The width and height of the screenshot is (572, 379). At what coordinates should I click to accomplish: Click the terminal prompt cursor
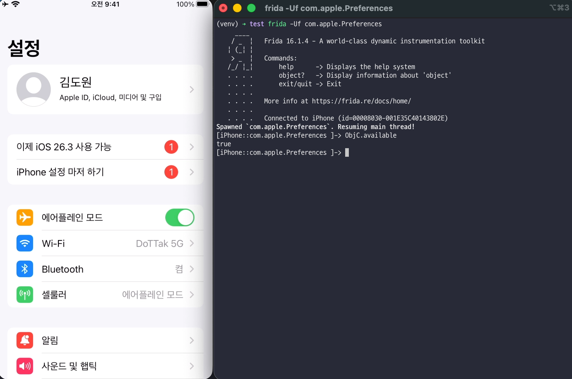(x=347, y=152)
